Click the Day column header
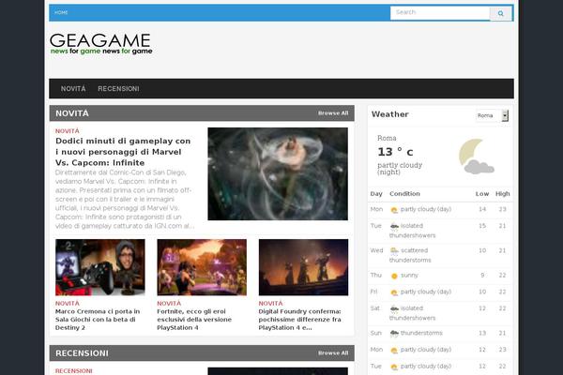This screenshot has height=375, width=563. pyautogui.click(x=376, y=194)
